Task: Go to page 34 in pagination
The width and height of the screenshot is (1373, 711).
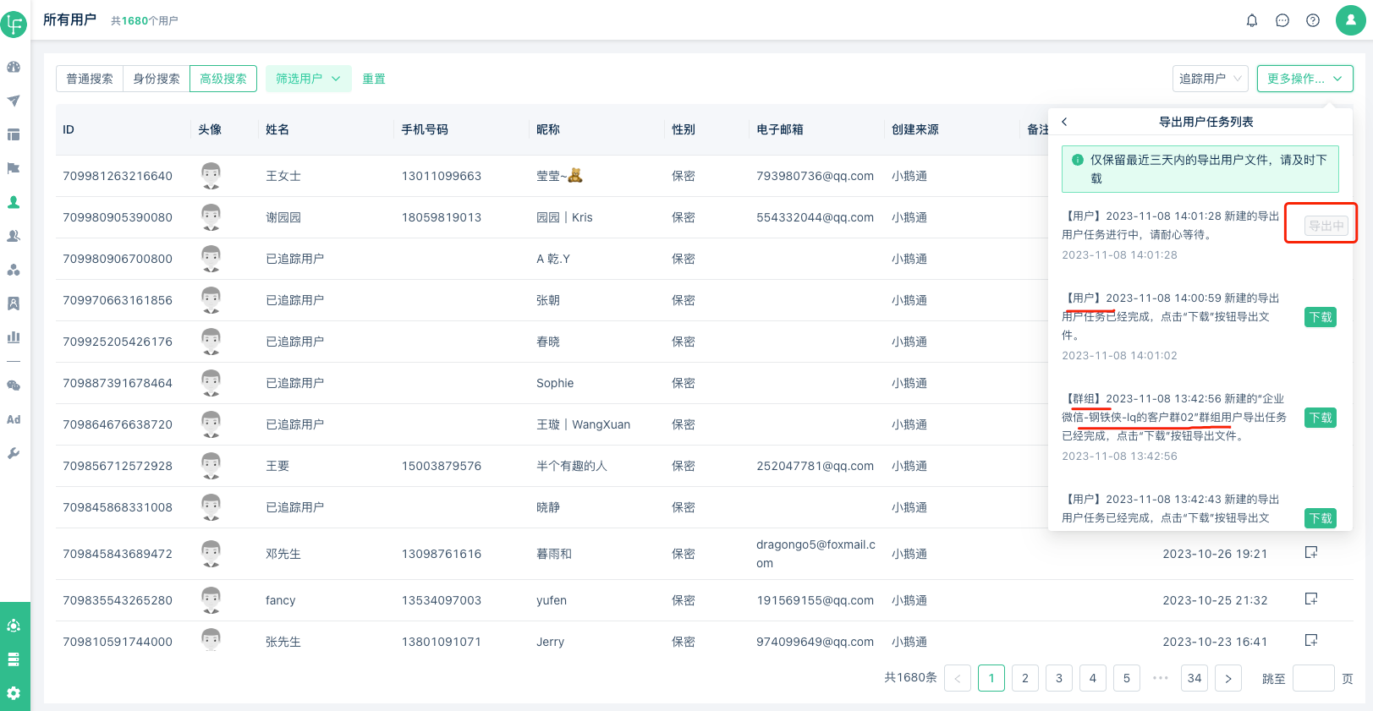Action: (1195, 678)
